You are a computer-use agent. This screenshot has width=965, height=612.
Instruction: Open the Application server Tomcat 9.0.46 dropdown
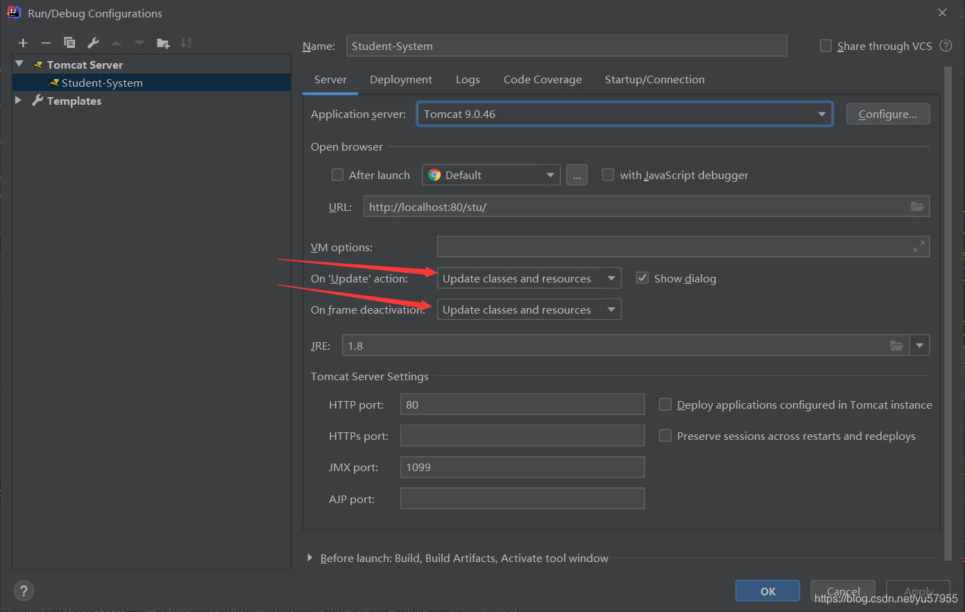[624, 114]
